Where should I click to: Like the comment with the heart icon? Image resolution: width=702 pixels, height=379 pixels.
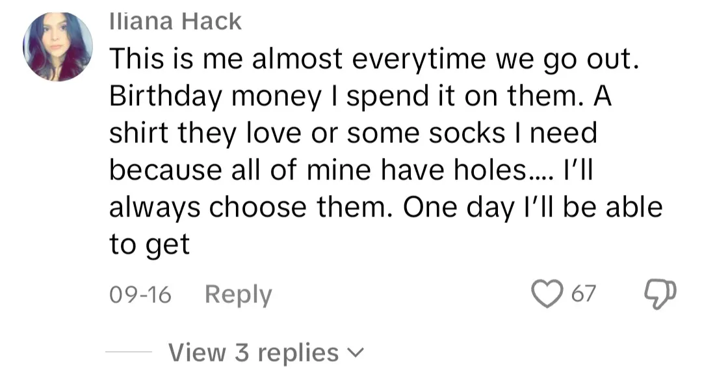click(x=547, y=294)
